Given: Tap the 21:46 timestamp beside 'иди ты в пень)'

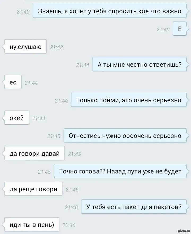Looking at the screenshot, I should pyautogui.click(x=69, y=225).
